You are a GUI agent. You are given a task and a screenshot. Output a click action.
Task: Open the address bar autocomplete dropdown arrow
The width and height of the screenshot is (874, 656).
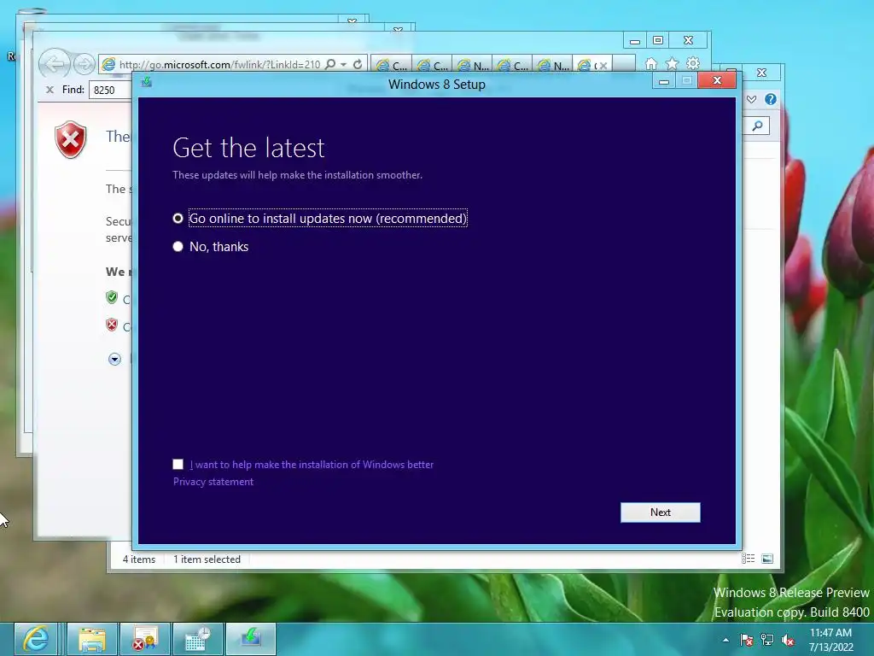(343, 65)
